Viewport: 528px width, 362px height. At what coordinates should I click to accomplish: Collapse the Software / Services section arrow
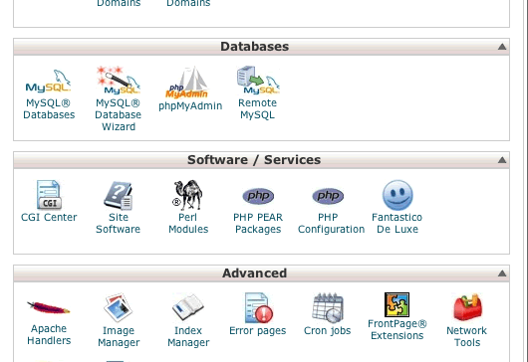tap(502, 160)
